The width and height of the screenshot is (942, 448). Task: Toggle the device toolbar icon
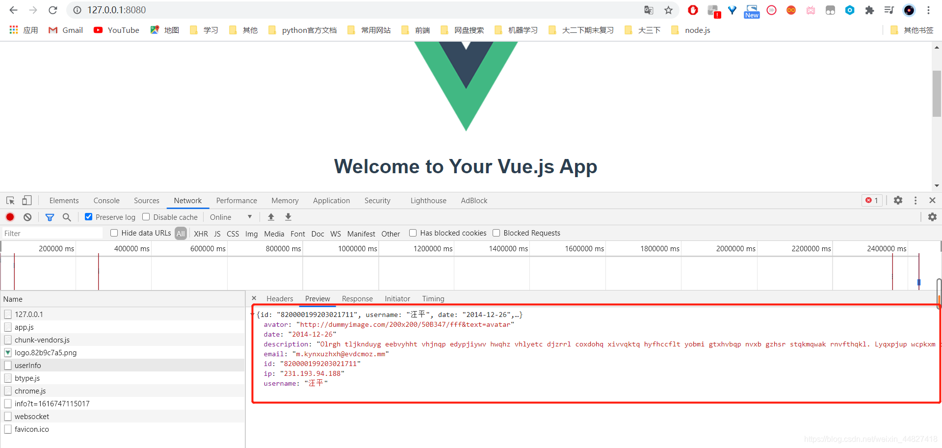tap(27, 200)
